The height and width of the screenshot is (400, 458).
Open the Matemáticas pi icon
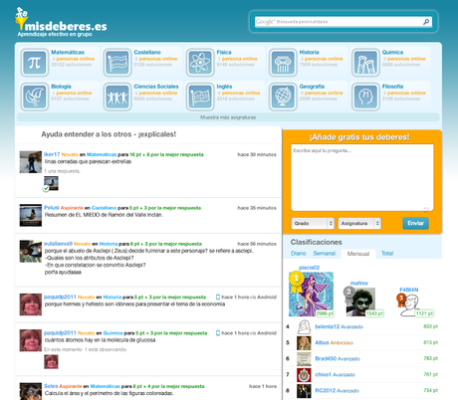(35, 63)
